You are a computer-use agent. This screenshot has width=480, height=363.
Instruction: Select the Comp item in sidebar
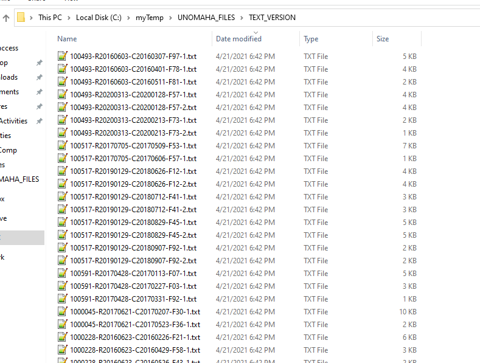9,150
